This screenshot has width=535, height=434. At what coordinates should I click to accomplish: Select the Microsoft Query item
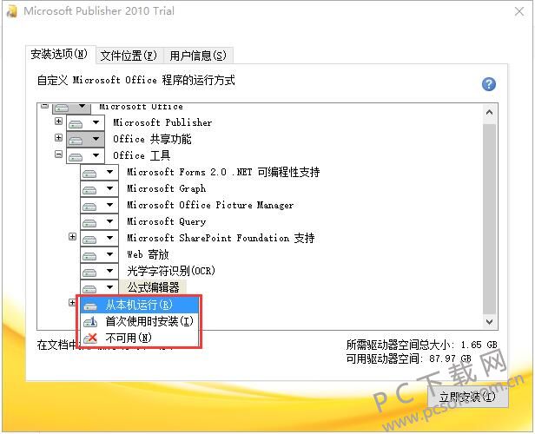167,221
